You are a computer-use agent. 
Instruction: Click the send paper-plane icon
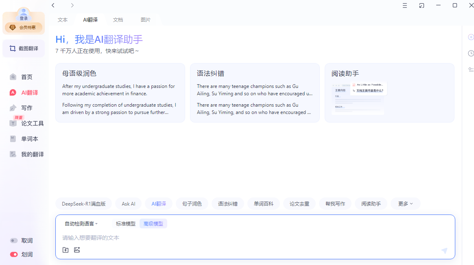coord(444,251)
